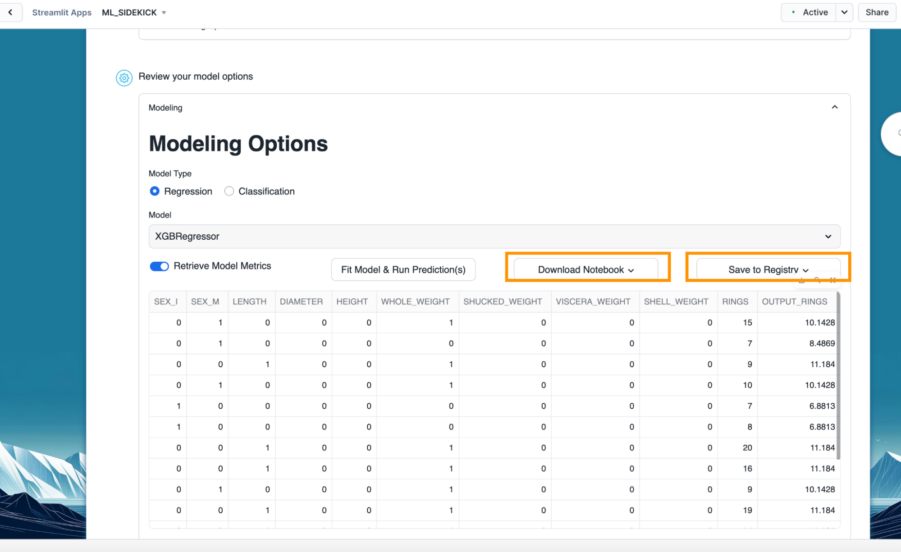
Task: Click Fit Model & Run Prediction(s) button
Action: coord(403,269)
